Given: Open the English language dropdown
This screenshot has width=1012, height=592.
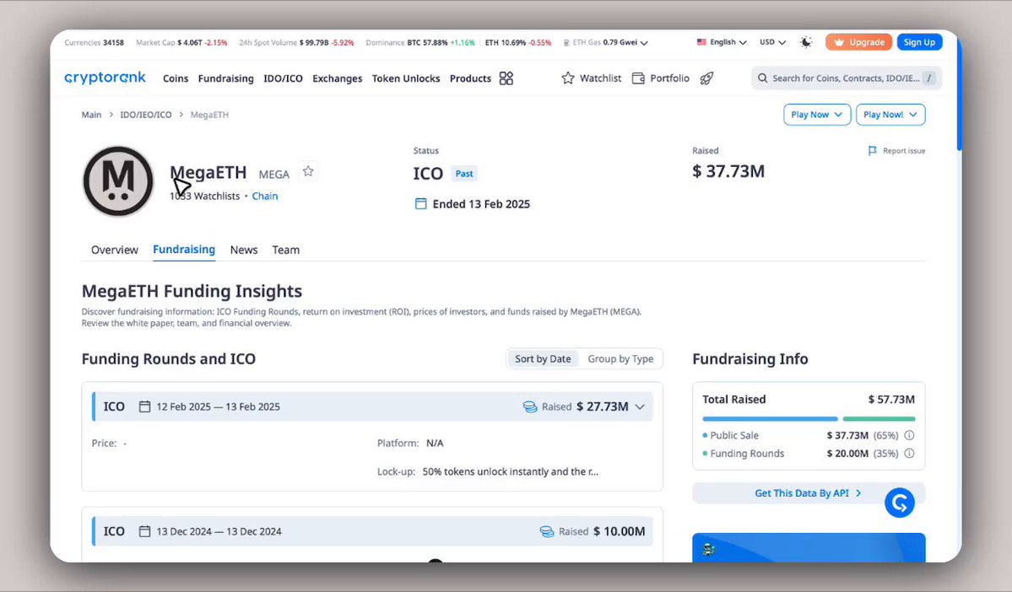Looking at the screenshot, I should (x=722, y=42).
